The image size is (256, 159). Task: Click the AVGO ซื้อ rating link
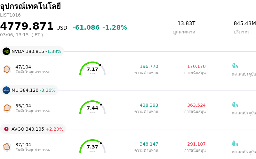(235, 144)
